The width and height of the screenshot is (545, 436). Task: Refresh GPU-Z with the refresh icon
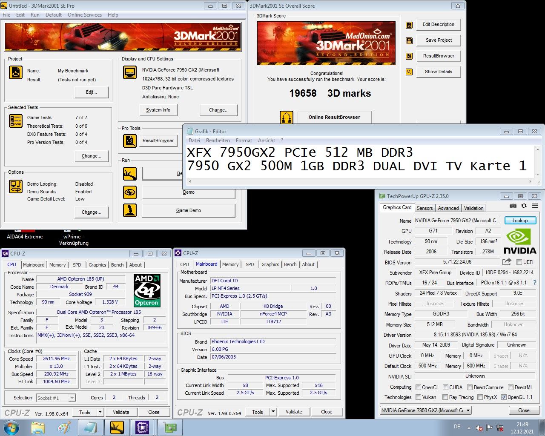[524, 206]
